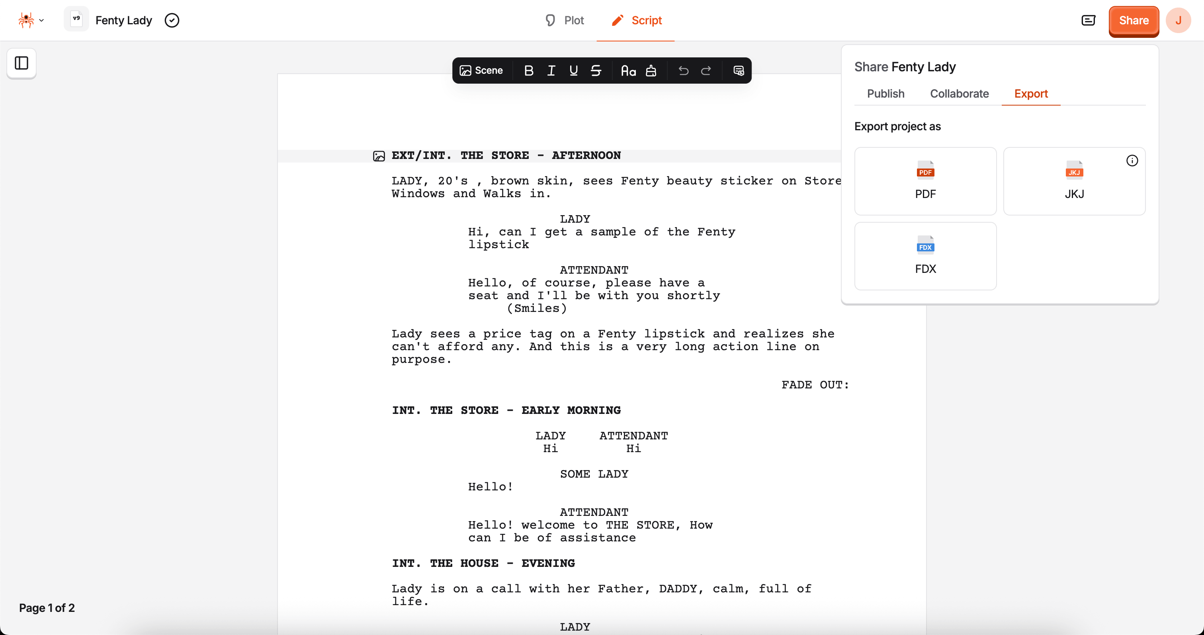Select the Export tab
The height and width of the screenshot is (635, 1204).
[x=1030, y=94]
